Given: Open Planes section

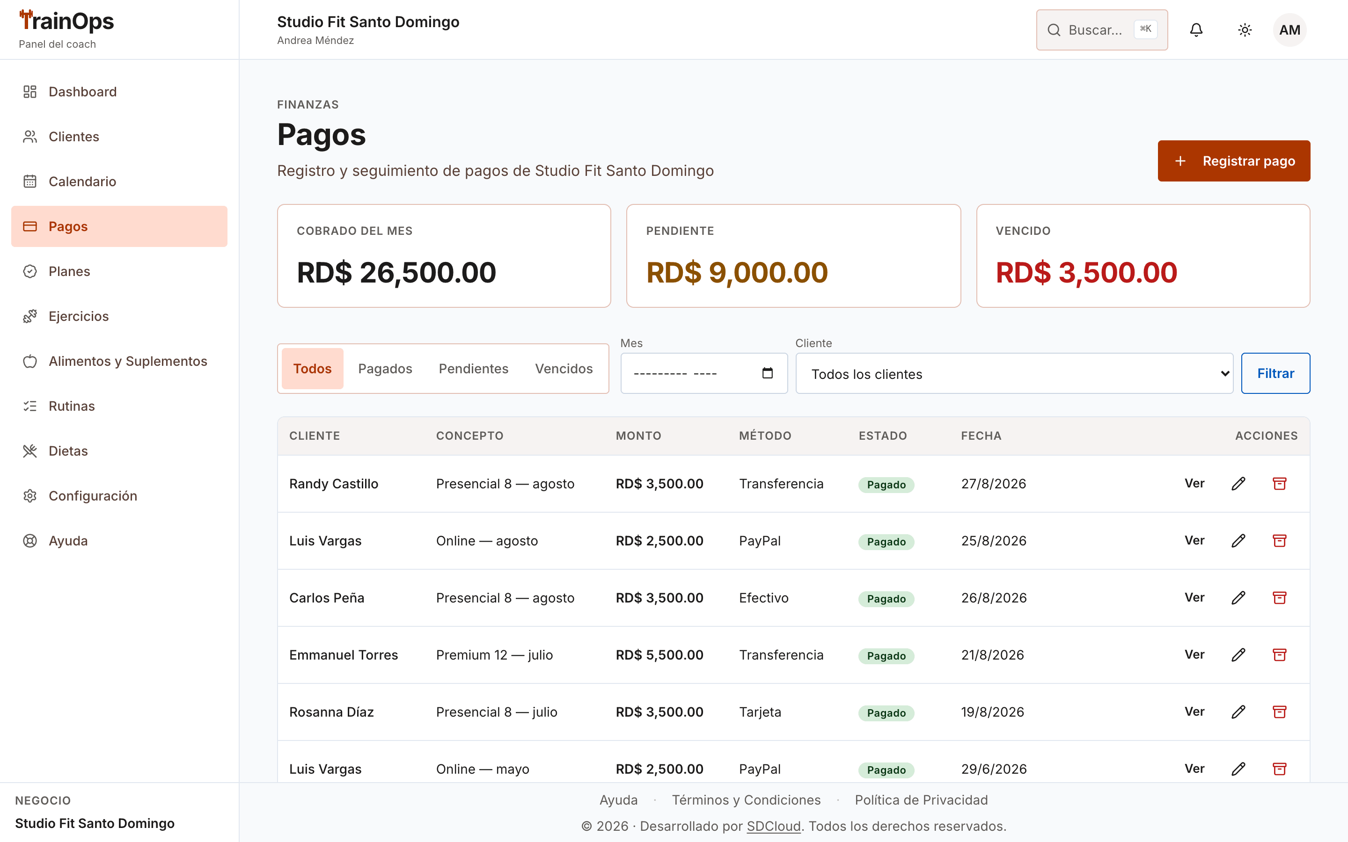Looking at the screenshot, I should tap(119, 271).
